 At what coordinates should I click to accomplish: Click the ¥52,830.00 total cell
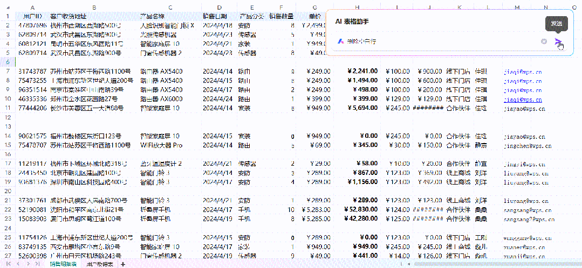pyautogui.click(x=357, y=209)
